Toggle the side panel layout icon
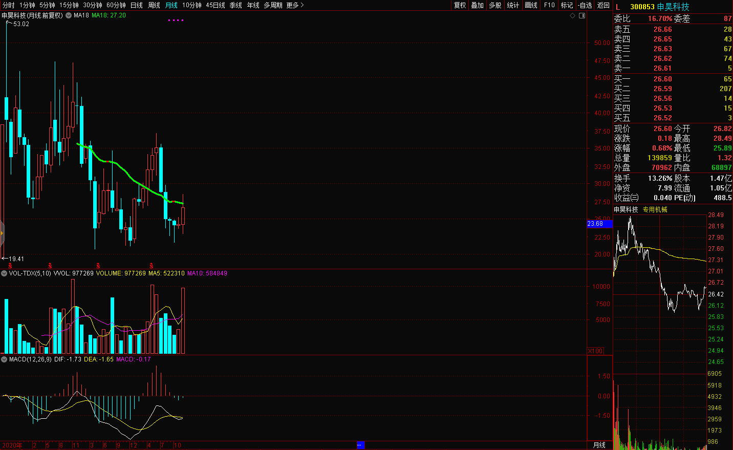Screen dimensions: 733x450 tap(582, 15)
